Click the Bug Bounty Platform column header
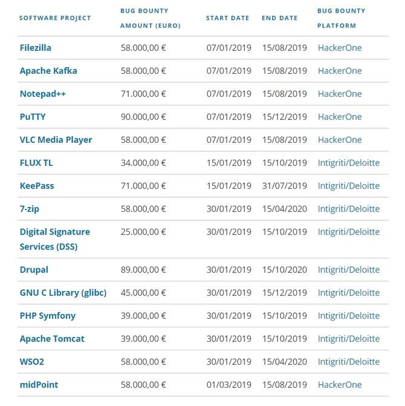405x406 pixels. point(341,18)
